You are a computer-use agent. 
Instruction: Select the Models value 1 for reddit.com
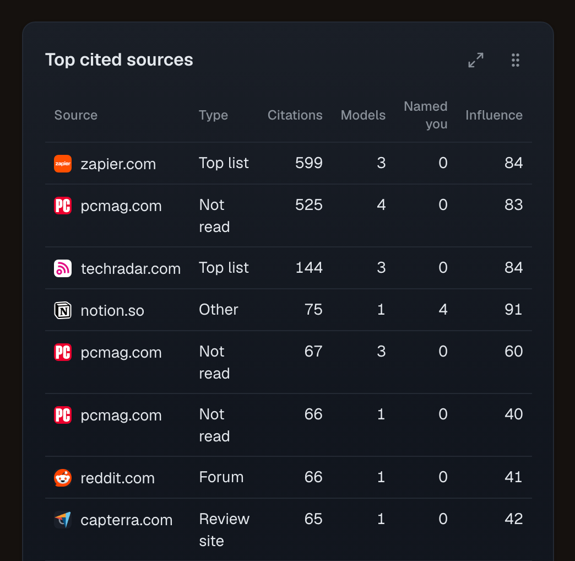(x=381, y=477)
